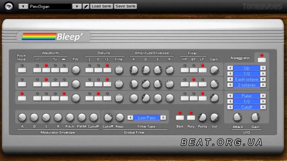Viewport: 287px width, 161px height.
Task: Click the Gain knob on oscillator row three
Action: (x=214, y=98)
